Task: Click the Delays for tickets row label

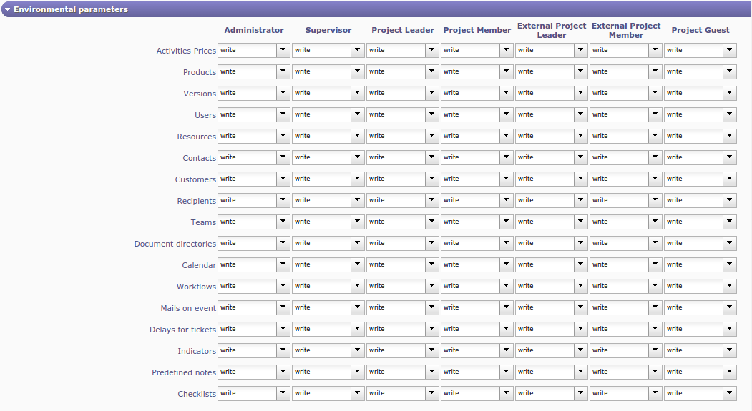Action: click(182, 330)
